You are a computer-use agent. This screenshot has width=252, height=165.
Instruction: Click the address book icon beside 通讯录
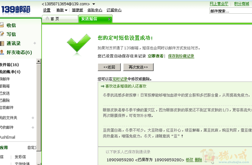pos(2,43)
